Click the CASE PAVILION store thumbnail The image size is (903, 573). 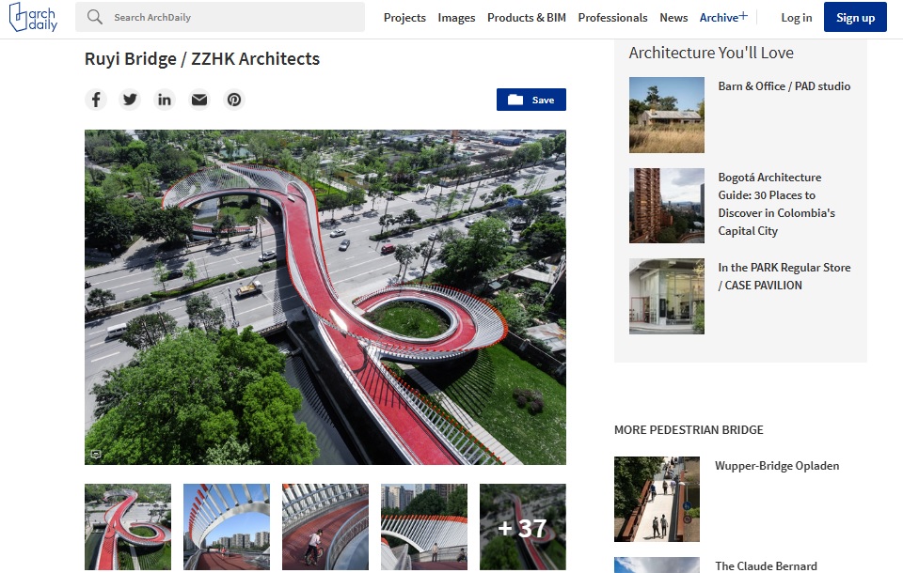[666, 296]
